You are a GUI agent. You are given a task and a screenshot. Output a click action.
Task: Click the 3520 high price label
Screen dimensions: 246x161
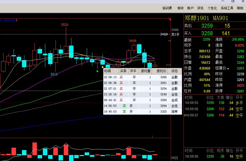click(65, 25)
